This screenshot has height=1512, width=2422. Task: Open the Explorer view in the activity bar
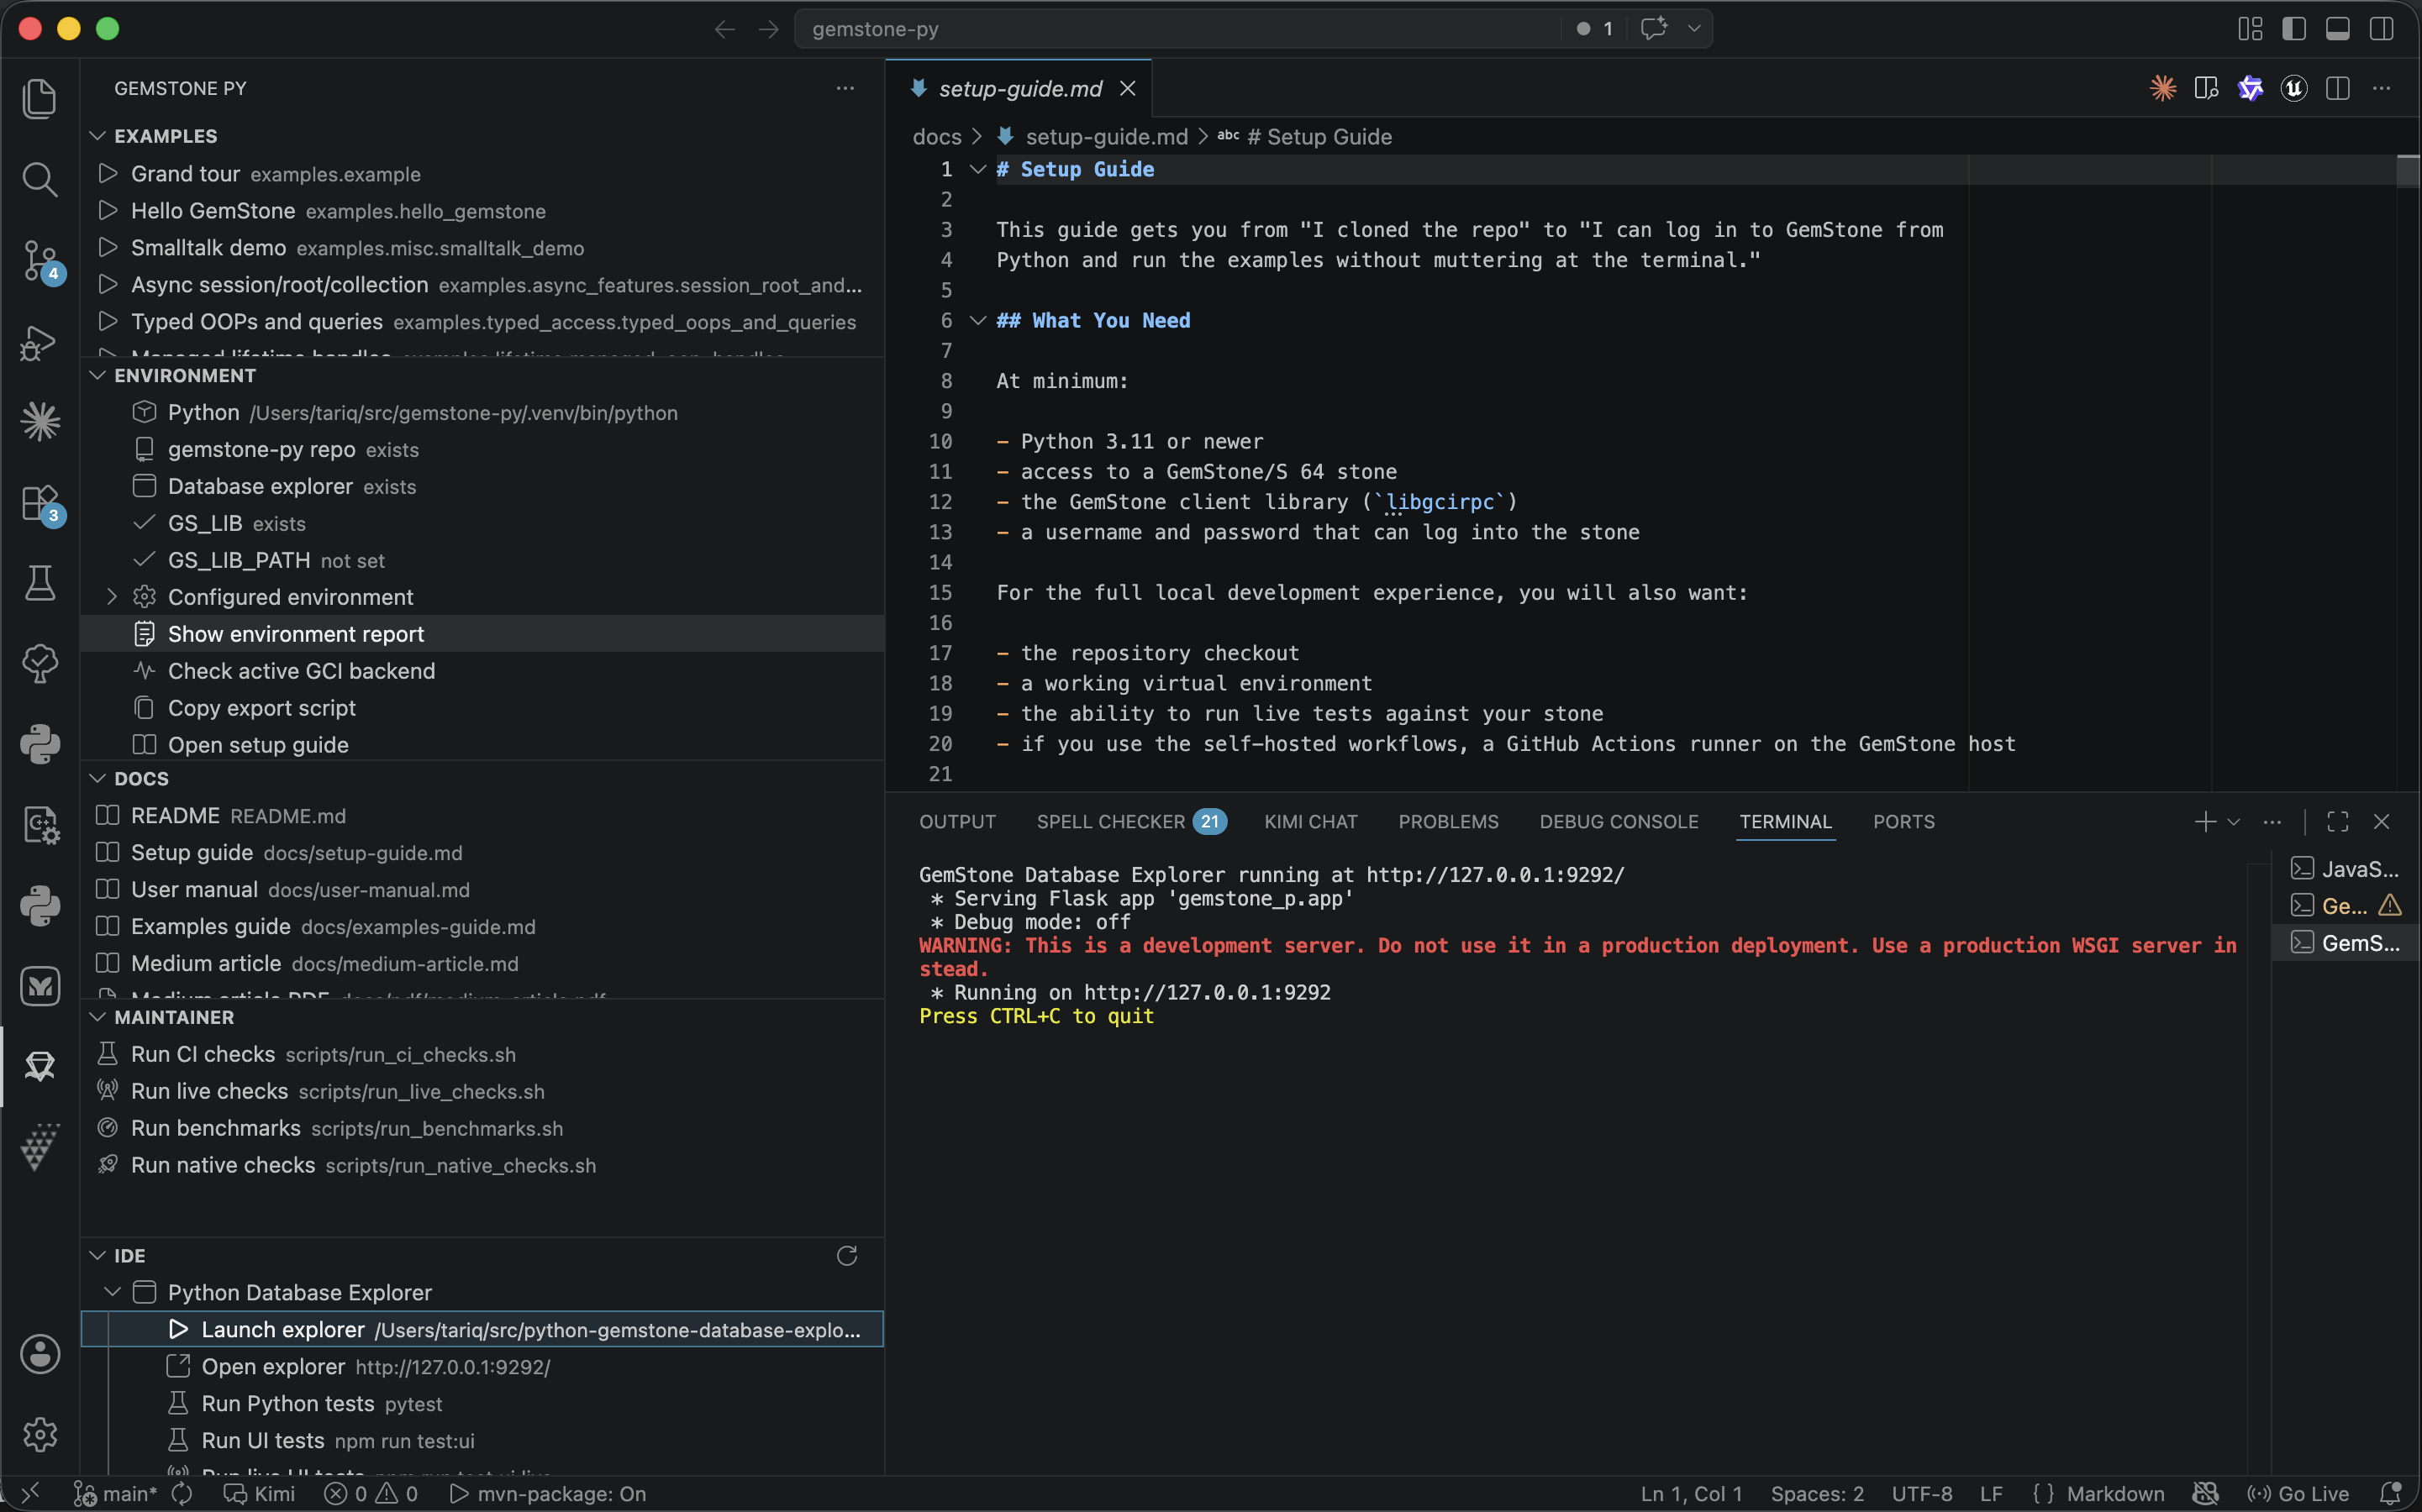pos(40,98)
